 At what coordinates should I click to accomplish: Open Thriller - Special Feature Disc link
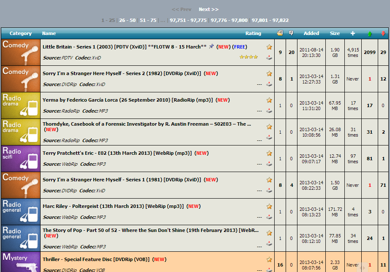(96, 259)
